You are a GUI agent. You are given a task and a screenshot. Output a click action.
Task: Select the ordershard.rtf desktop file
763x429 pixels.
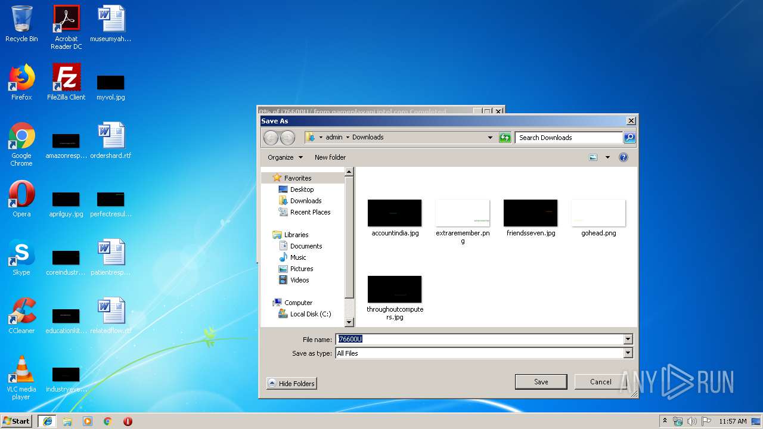click(x=111, y=141)
